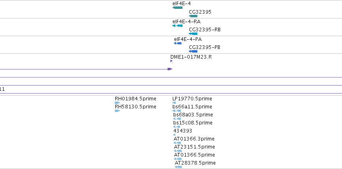The width and height of the screenshot is (342, 169).
Task: Click the purple arrowhead ending the long line
Action: click(170, 69)
